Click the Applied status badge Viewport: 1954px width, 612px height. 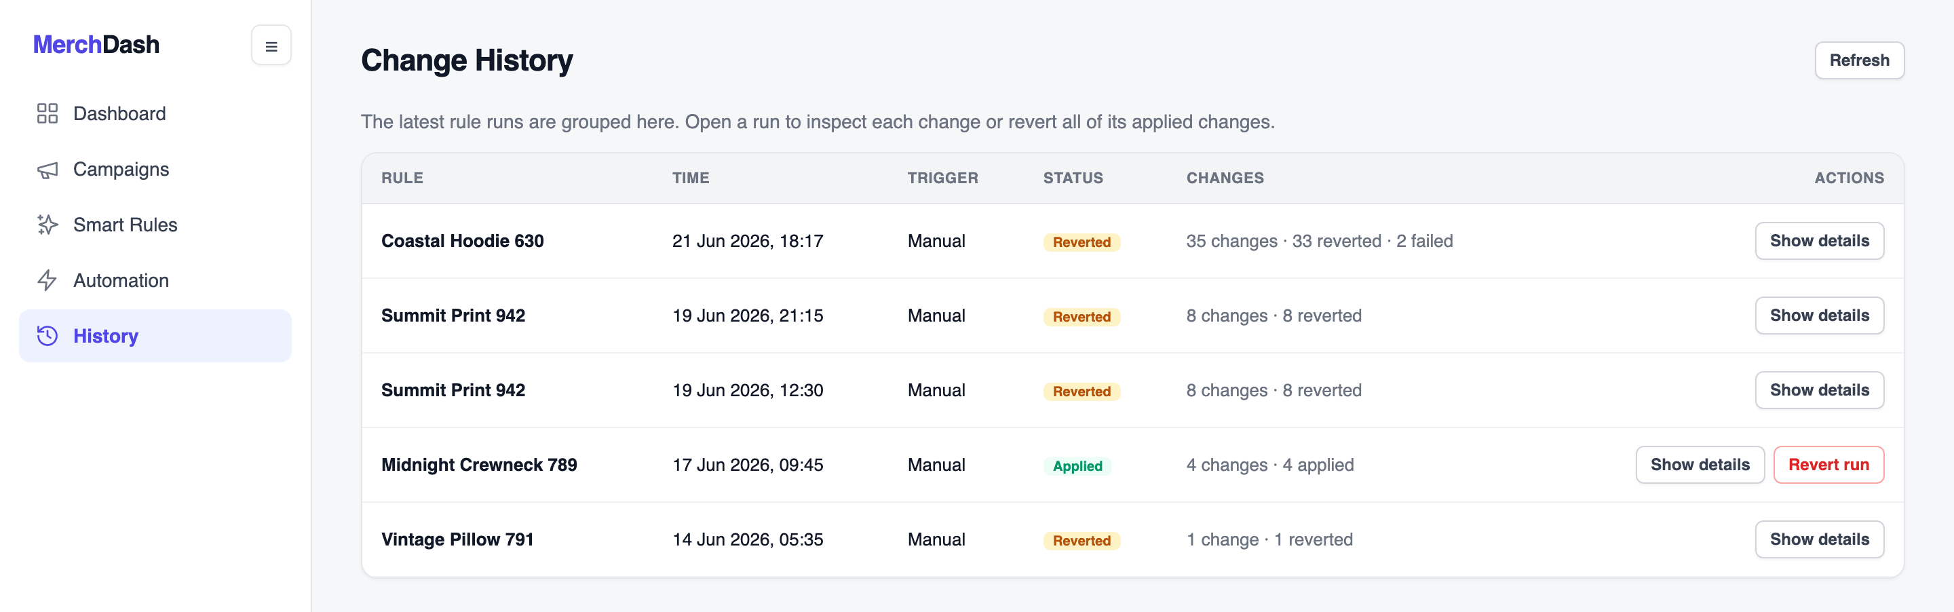1077,466
